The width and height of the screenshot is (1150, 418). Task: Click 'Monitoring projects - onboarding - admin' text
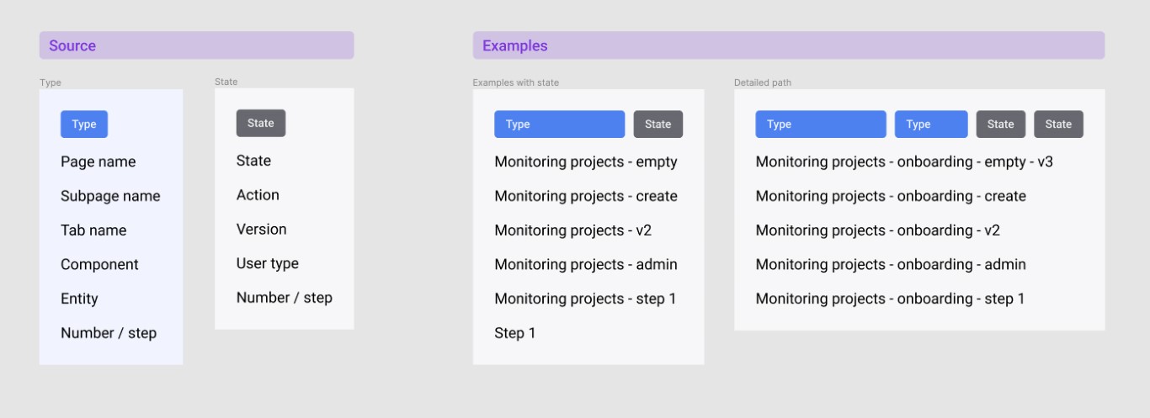pyautogui.click(x=891, y=264)
